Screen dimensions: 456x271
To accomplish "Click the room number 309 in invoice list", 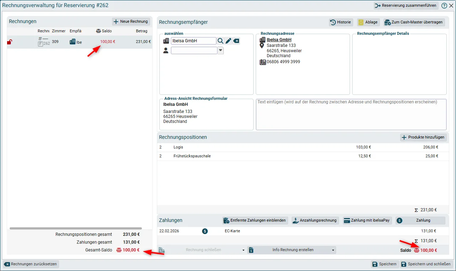I will [x=55, y=42].
